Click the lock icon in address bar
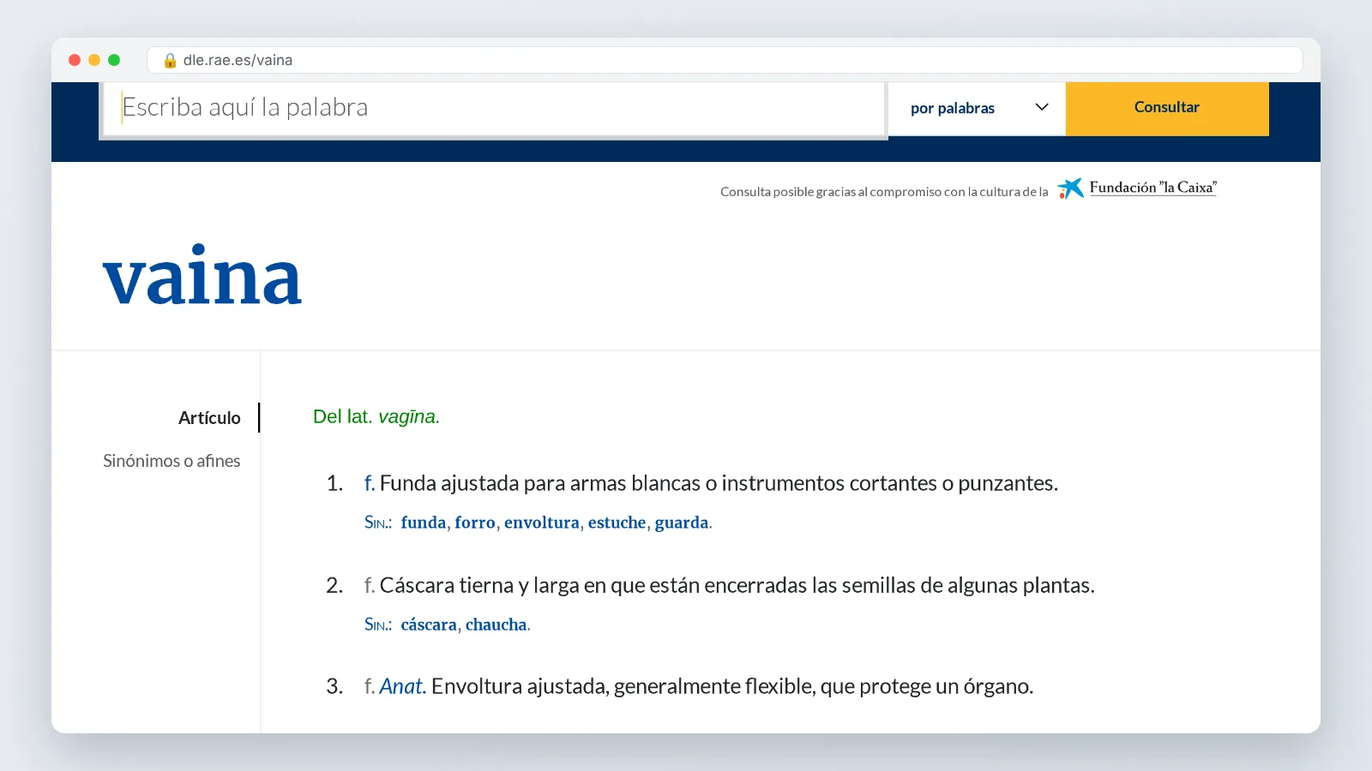The width and height of the screenshot is (1372, 771). pyautogui.click(x=170, y=60)
